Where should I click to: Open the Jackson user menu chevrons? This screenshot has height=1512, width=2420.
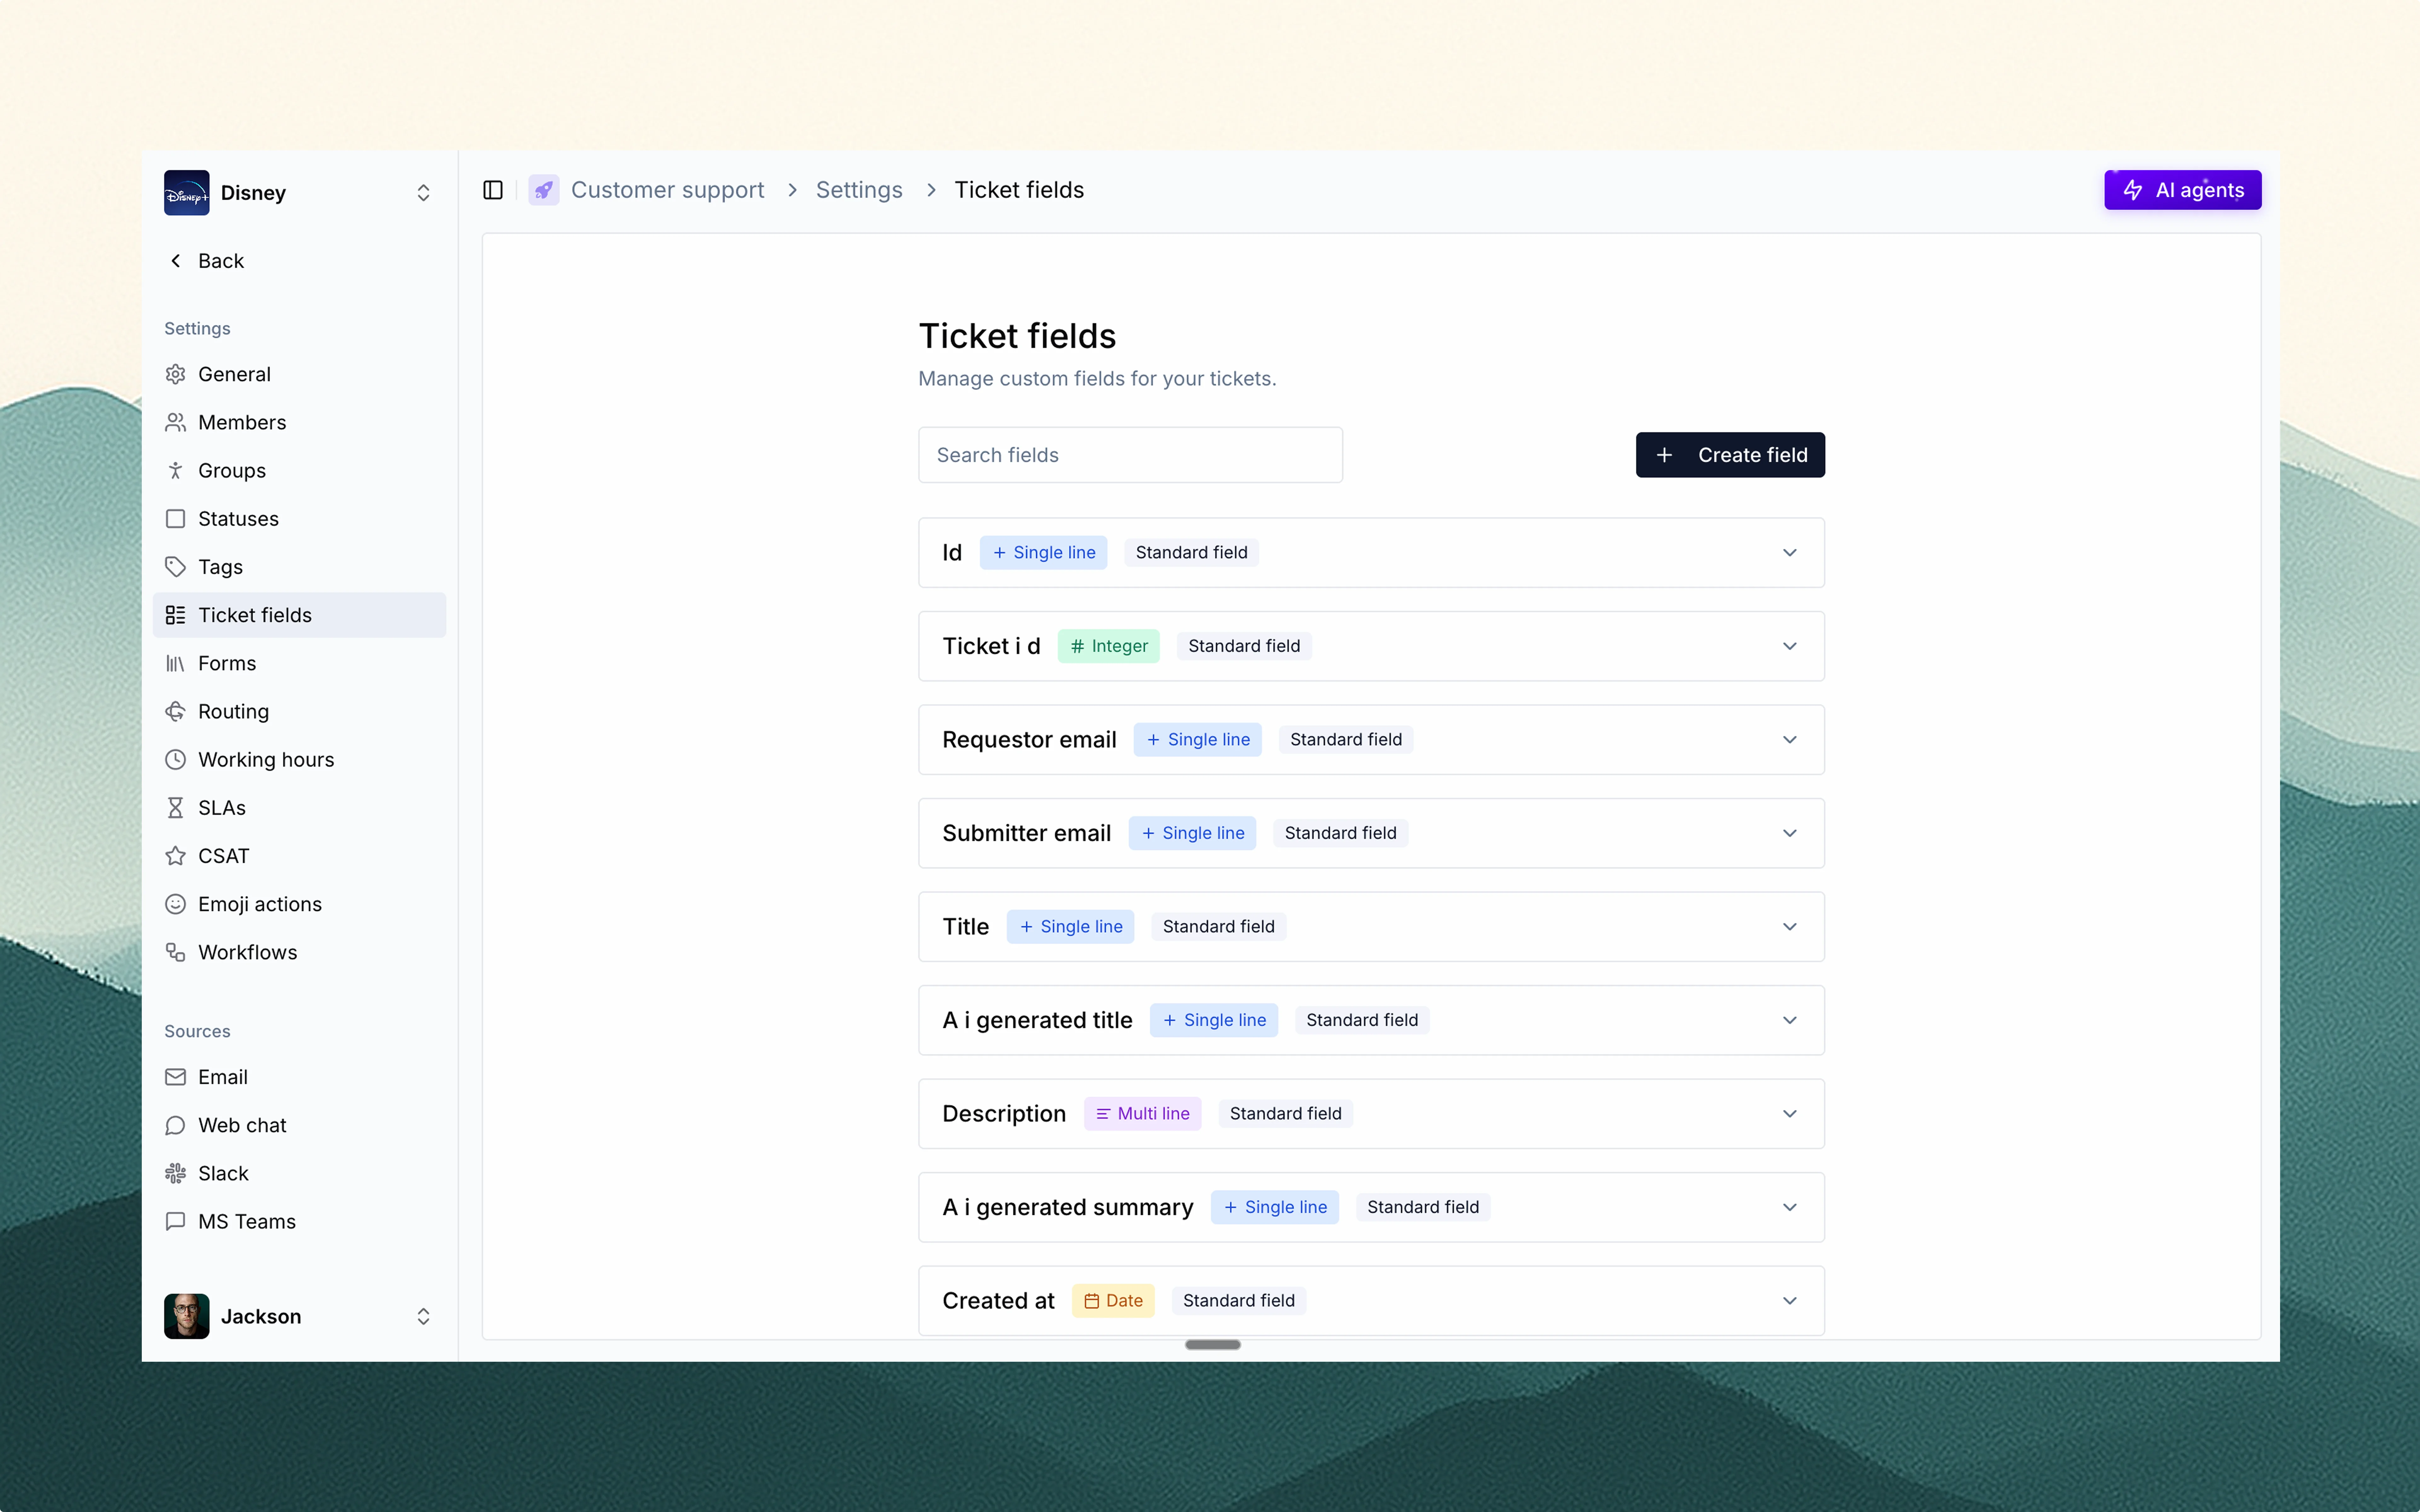tap(423, 1316)
